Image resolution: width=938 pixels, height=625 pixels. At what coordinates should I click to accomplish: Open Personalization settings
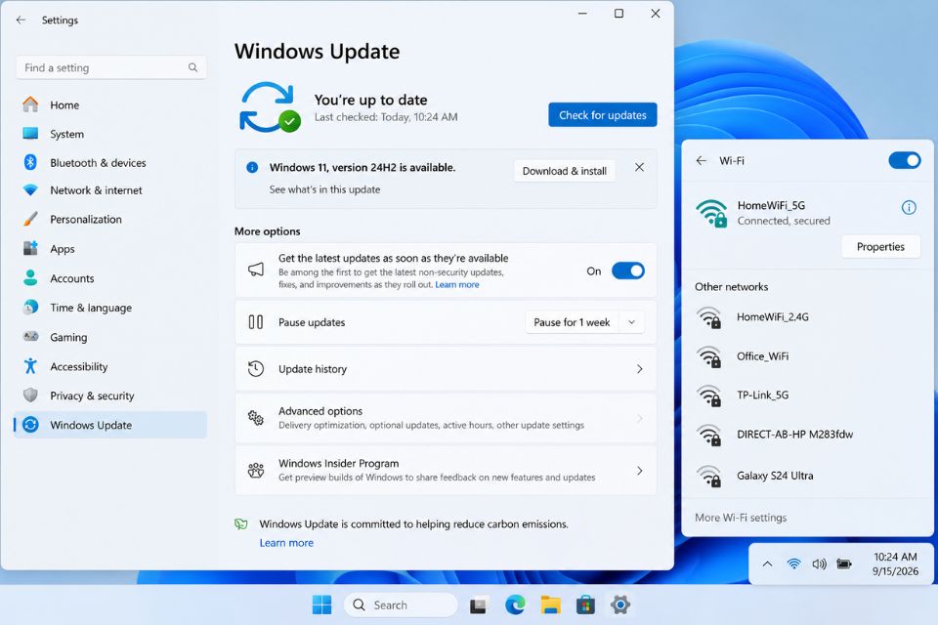(110, 220)
